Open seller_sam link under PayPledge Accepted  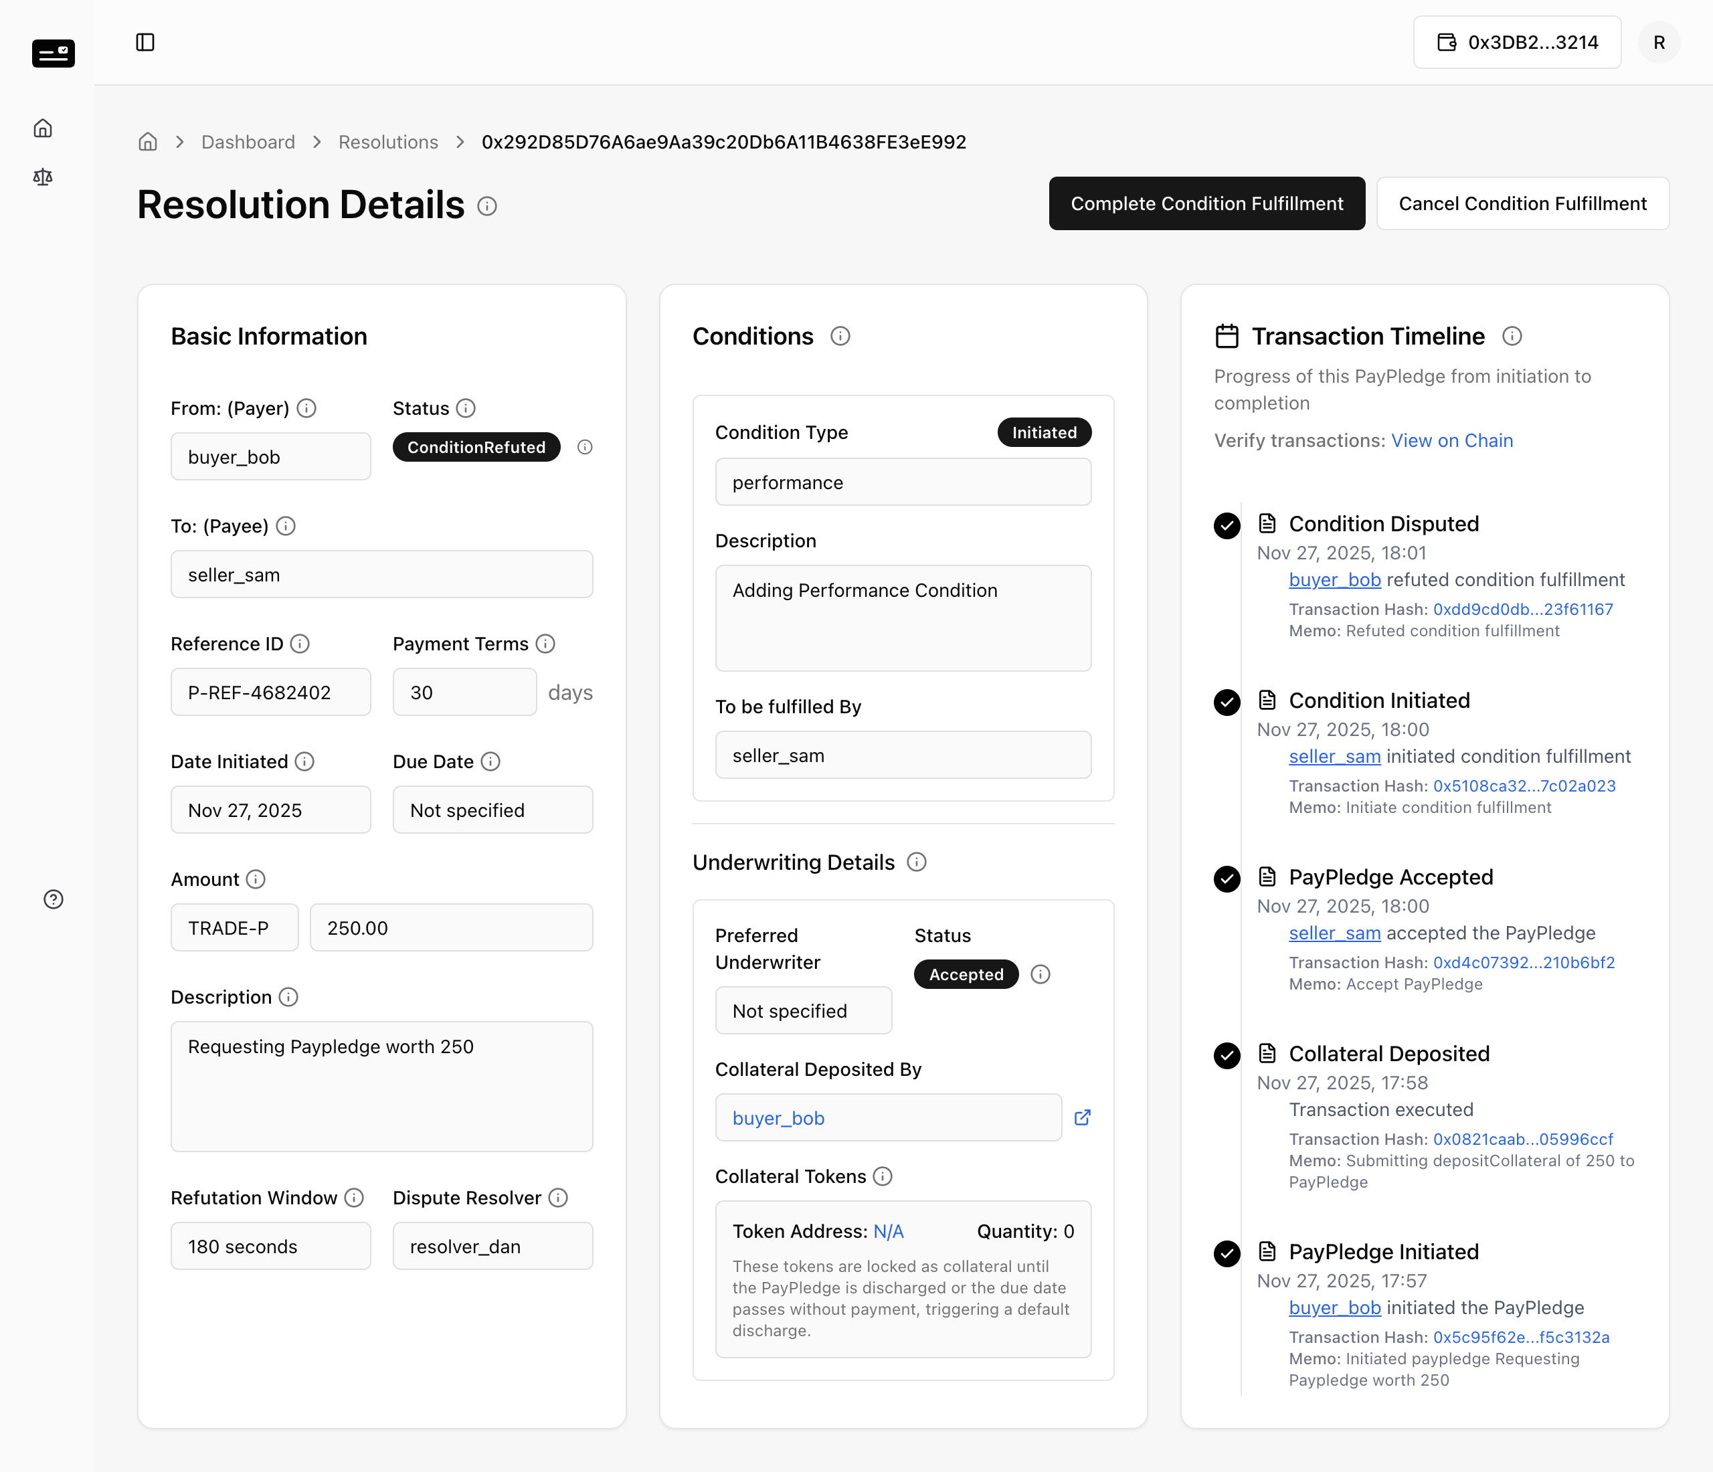pos(1335,933)
